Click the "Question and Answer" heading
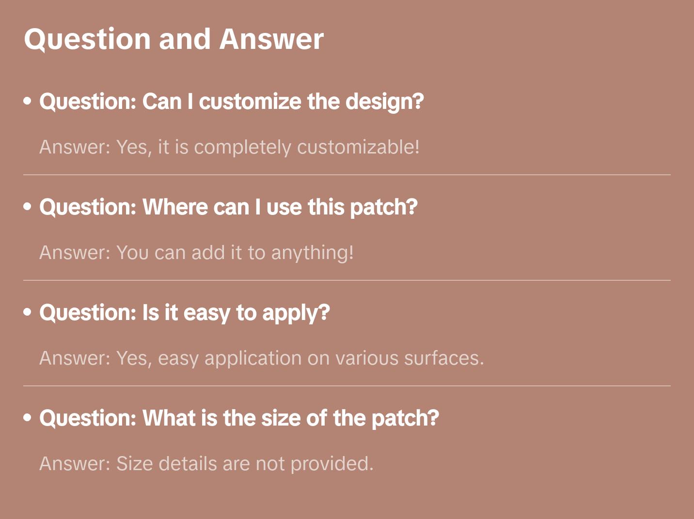The height and width of the screenshot is (519, 694). coord(173,39)
